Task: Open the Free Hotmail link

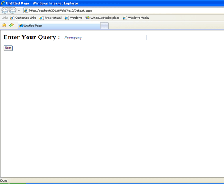Action: [x=53, y=18]
